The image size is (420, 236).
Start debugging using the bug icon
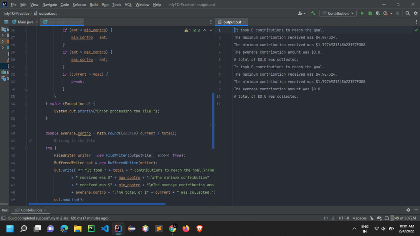click(370, 13)
